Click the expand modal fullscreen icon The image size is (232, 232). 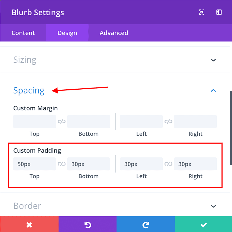tap(202, 12)
